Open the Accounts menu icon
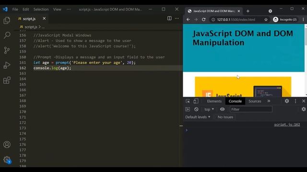This screenshot has width=307, height=172. click(x=7, y=144)
